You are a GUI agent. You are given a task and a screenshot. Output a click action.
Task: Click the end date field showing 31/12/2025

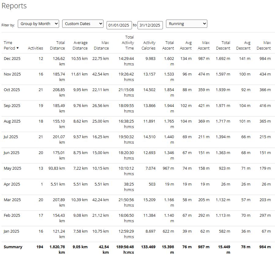[150, 25]
